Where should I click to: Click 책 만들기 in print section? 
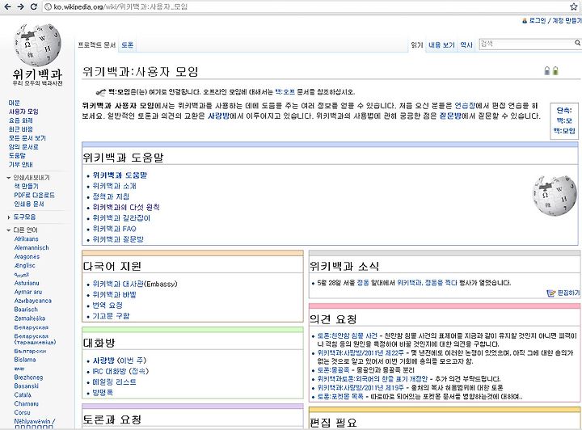[27, 186]
